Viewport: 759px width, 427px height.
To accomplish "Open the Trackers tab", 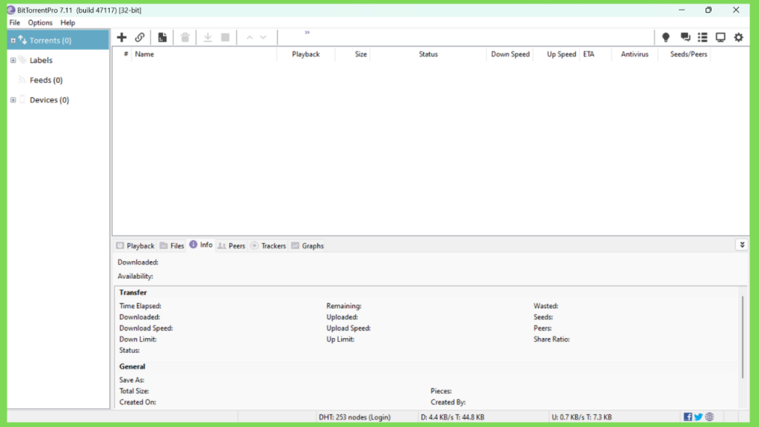I will pyautogui.click(x=268, y=245).
